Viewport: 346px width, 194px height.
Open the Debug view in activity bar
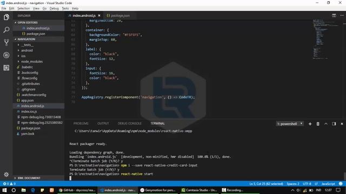point(6,55)
